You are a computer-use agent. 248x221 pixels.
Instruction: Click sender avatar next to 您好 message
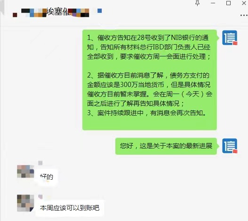point(230,146)
